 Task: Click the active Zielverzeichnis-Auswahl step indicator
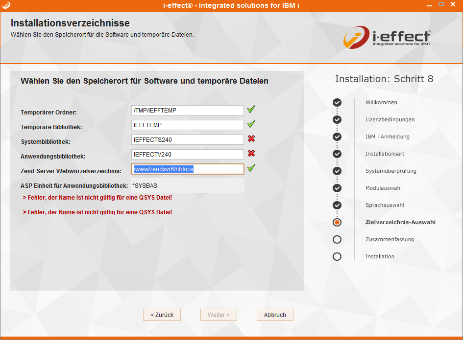click(x=337, y=222)
